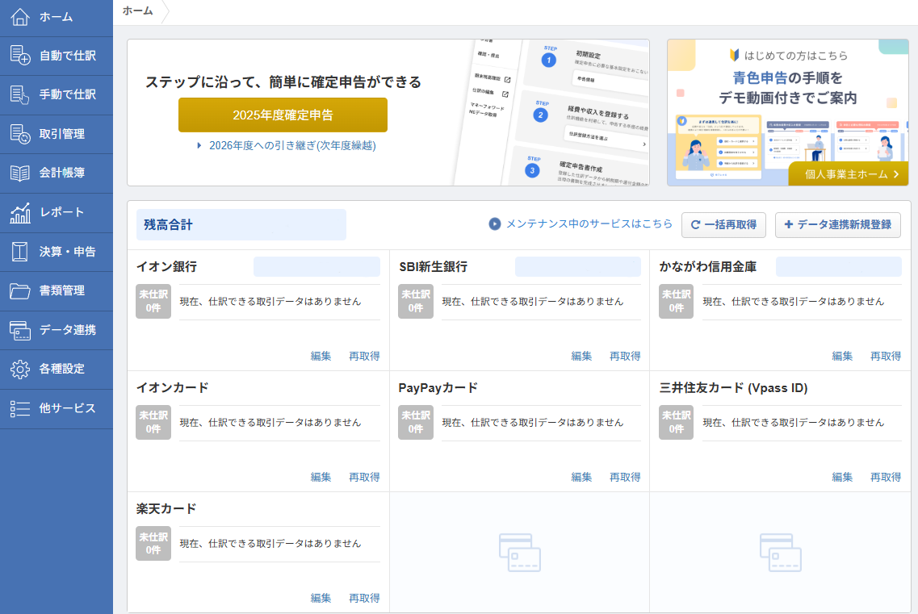
Task: Click the レポート chart icon
Action: (20, 212)
